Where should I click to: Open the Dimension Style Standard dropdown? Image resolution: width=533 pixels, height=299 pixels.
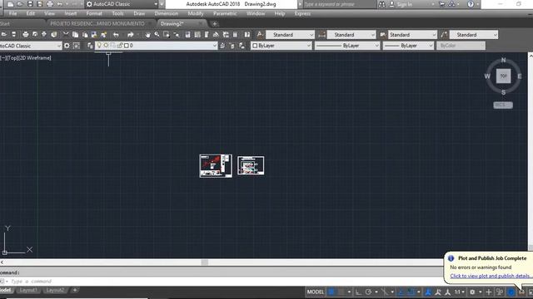[x=351, y=35]
